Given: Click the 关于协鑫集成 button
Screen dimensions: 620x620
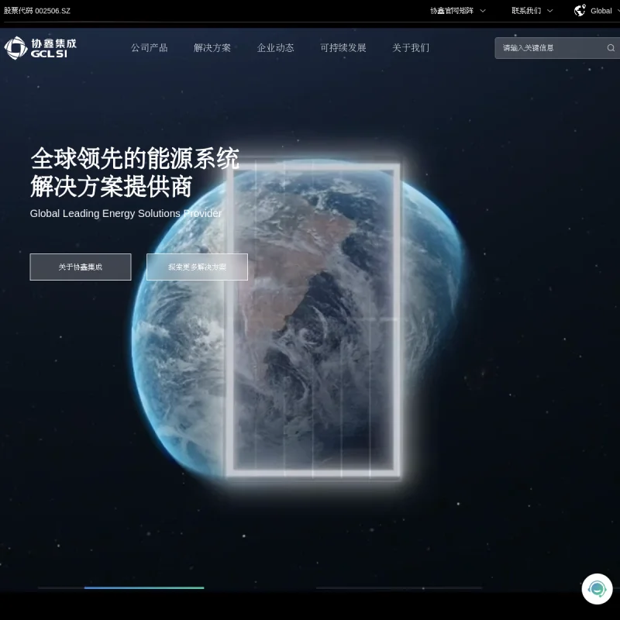Looking at the screenshot, I should click(x=81, y=267).
